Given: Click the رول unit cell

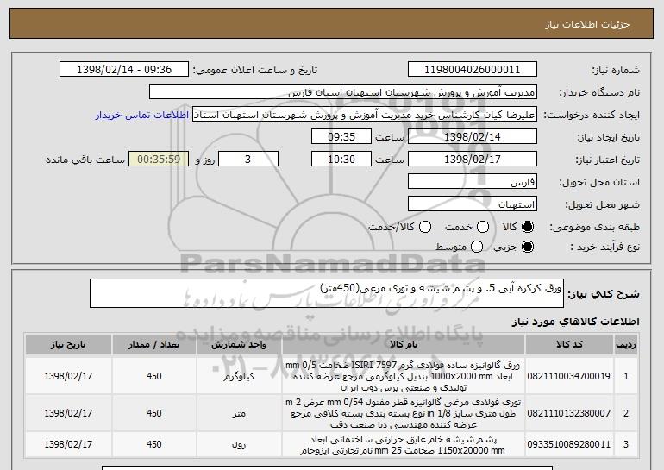Looking at the screenshot, I should pos(239,444).
